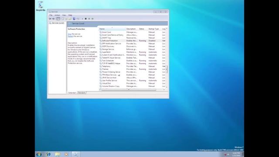Sort by the Status column header
The height and width of the screenshot is (157, 279).
(x=143, y=29)
